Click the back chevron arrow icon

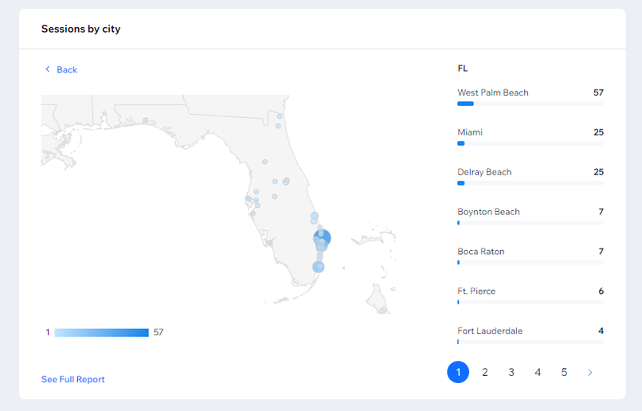pyautogui.click(x=48, y=69)
